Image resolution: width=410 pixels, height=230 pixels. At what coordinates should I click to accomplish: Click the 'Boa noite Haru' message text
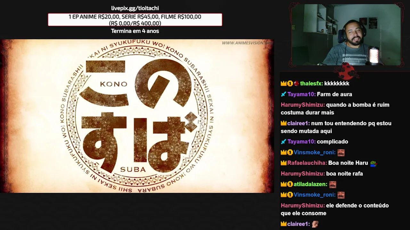[x=348, y=163]
